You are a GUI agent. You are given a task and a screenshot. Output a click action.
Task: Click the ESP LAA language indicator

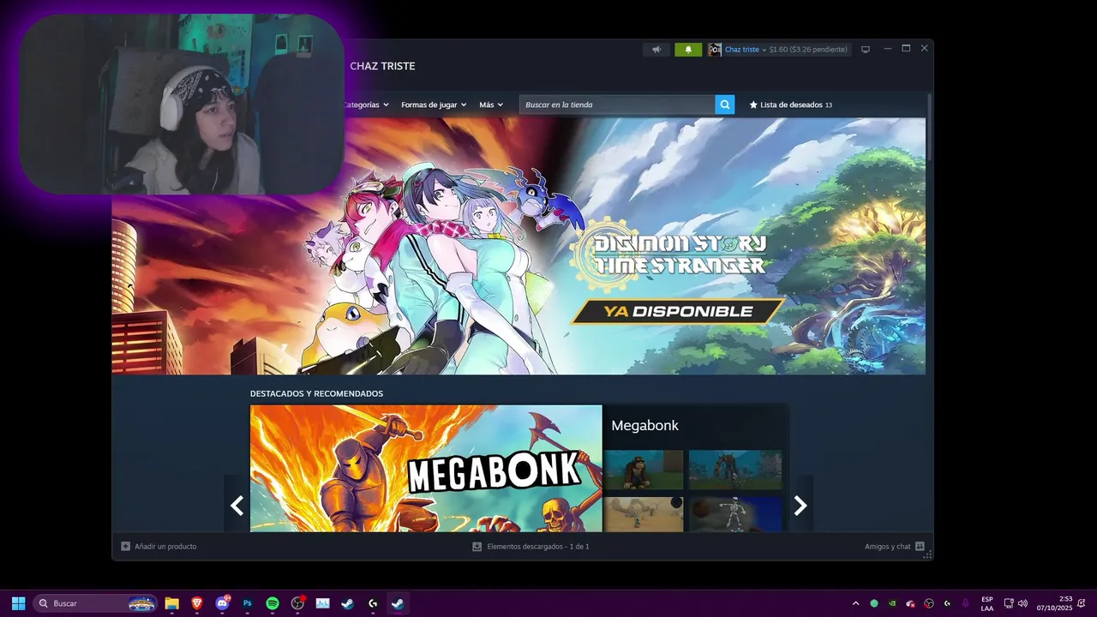click(987, 603)
